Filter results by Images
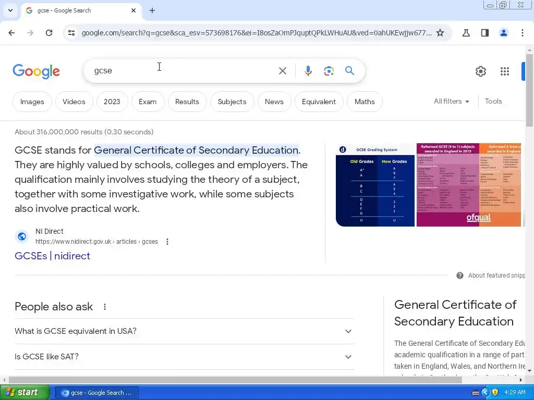 pos(32,102)
